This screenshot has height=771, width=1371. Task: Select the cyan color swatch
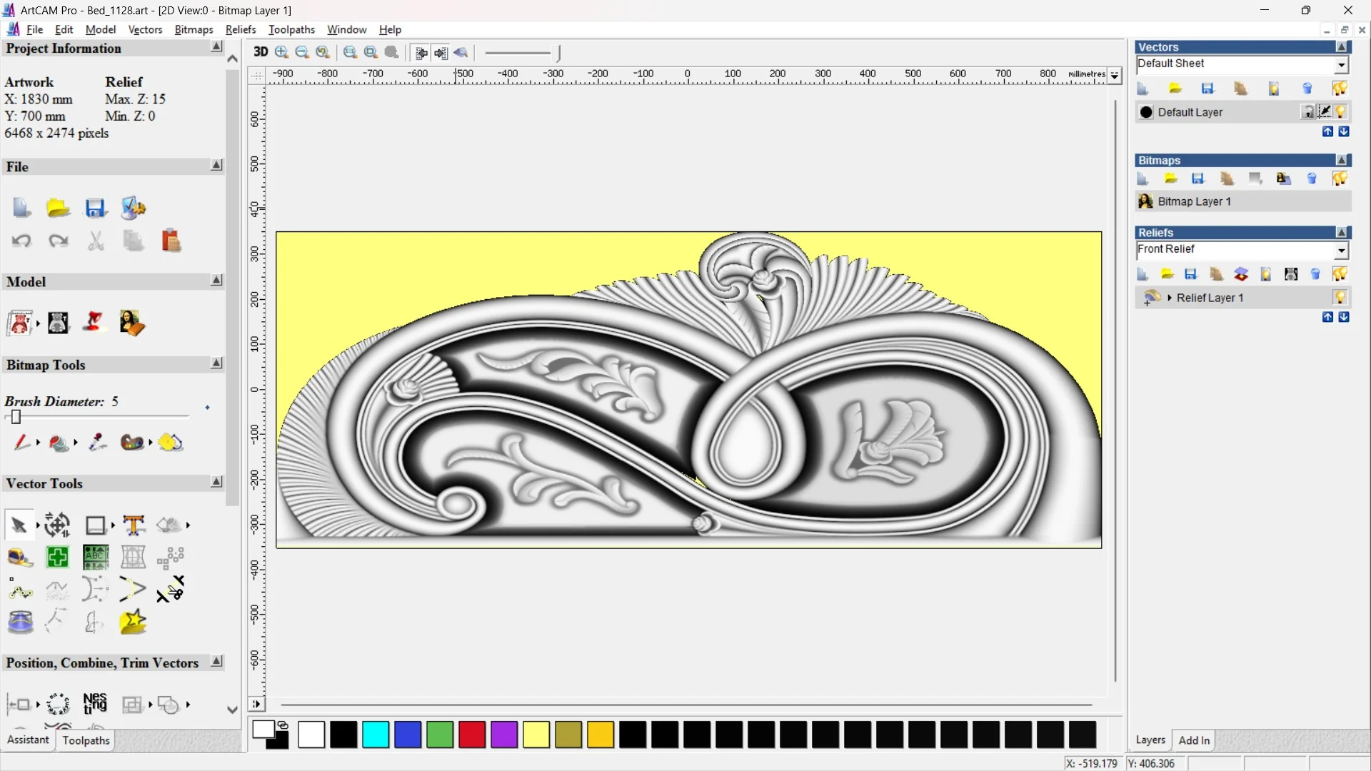pyautogui.click(x=376, y=735)
